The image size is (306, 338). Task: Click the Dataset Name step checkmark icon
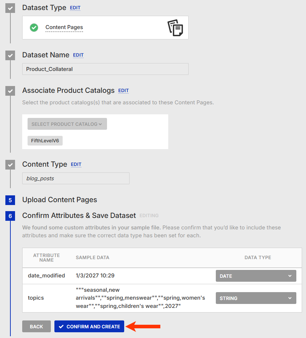pyautogui.click(x=10, y=56)
